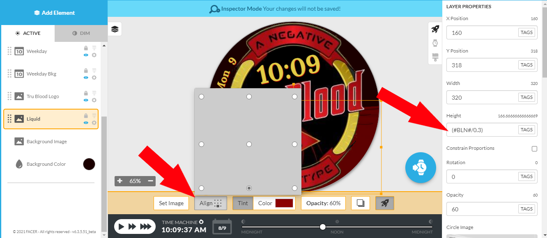Click the watch icon below the canvas rocket
Screen dimensions: 547x238
(x=435, y=43)
